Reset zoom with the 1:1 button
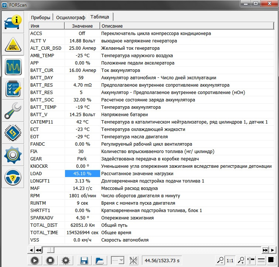Screen dimensions: 279x267 (x=230, y=260)
